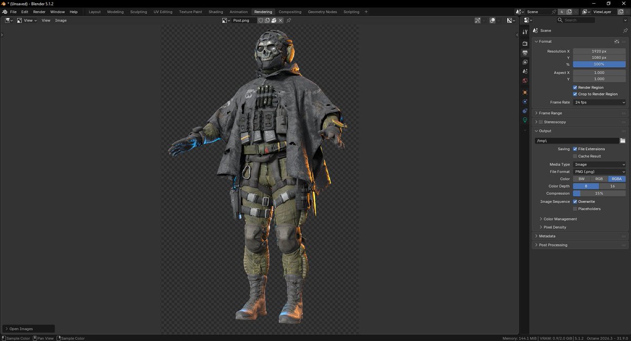The image size is (631, 341).
Task: Open the View Layer properties tab
Action: click(525, 62)
